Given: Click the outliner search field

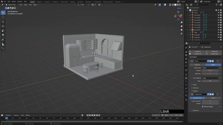Looking at the screenshot, I should 202,5.
